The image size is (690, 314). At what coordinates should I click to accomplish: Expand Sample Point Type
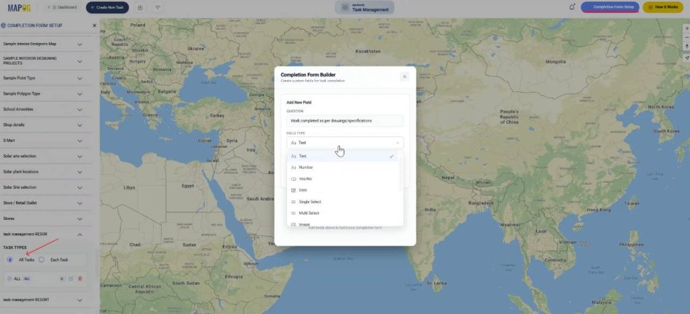[80, 78]
